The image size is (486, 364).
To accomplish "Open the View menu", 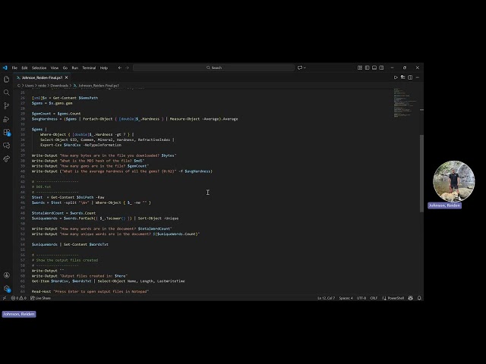I will click(x=55, y=67).
